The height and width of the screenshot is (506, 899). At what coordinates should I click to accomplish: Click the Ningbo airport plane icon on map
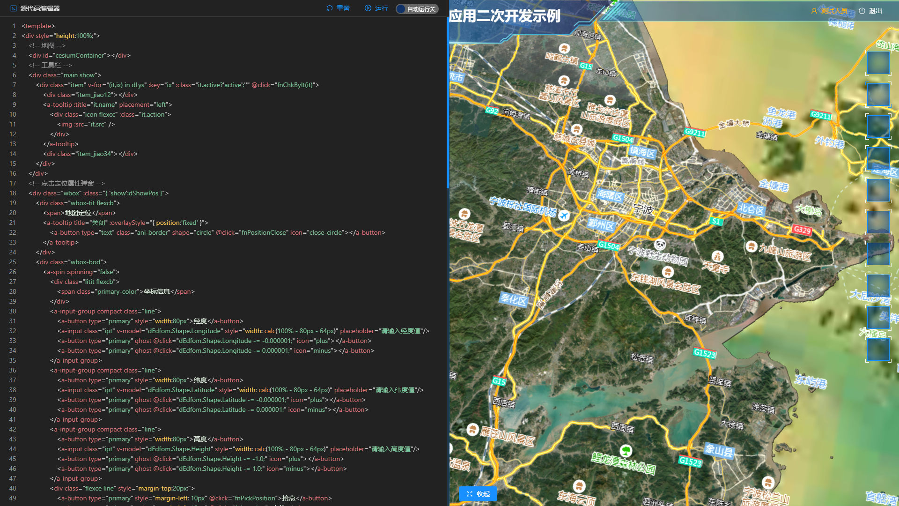[x=564, y=216]
